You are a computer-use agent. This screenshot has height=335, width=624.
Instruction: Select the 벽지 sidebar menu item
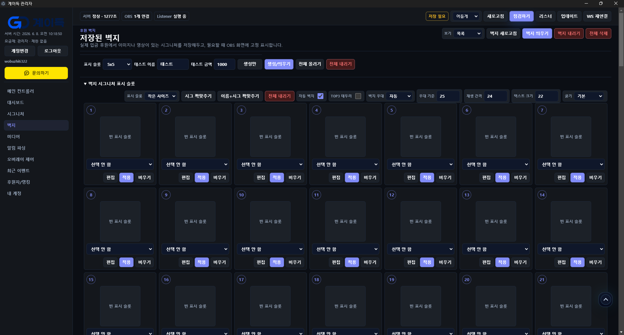coord(36,125)
